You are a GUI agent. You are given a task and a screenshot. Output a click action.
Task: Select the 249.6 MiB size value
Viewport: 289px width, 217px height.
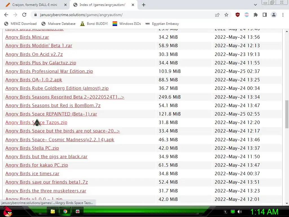(170, 97)
